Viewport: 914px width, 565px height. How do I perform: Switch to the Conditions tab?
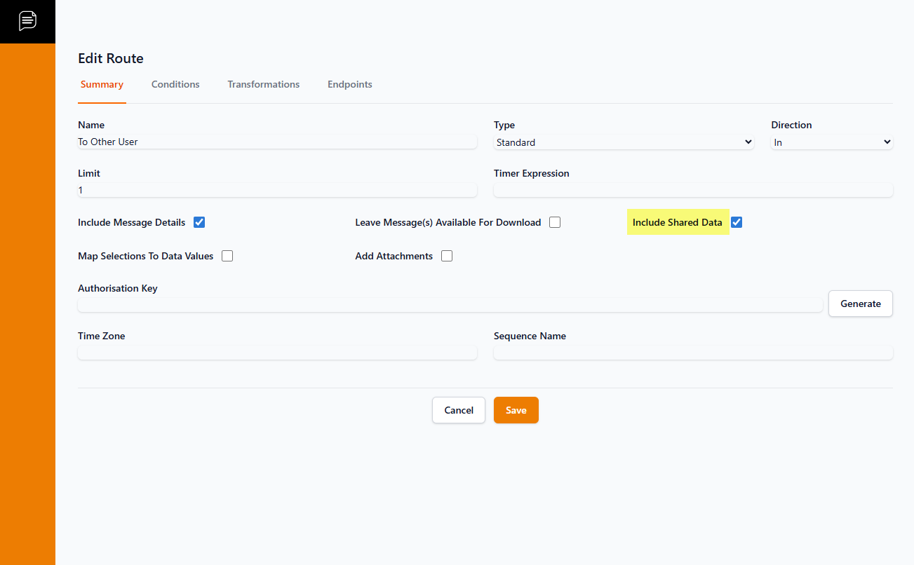[x=175, y=84]
